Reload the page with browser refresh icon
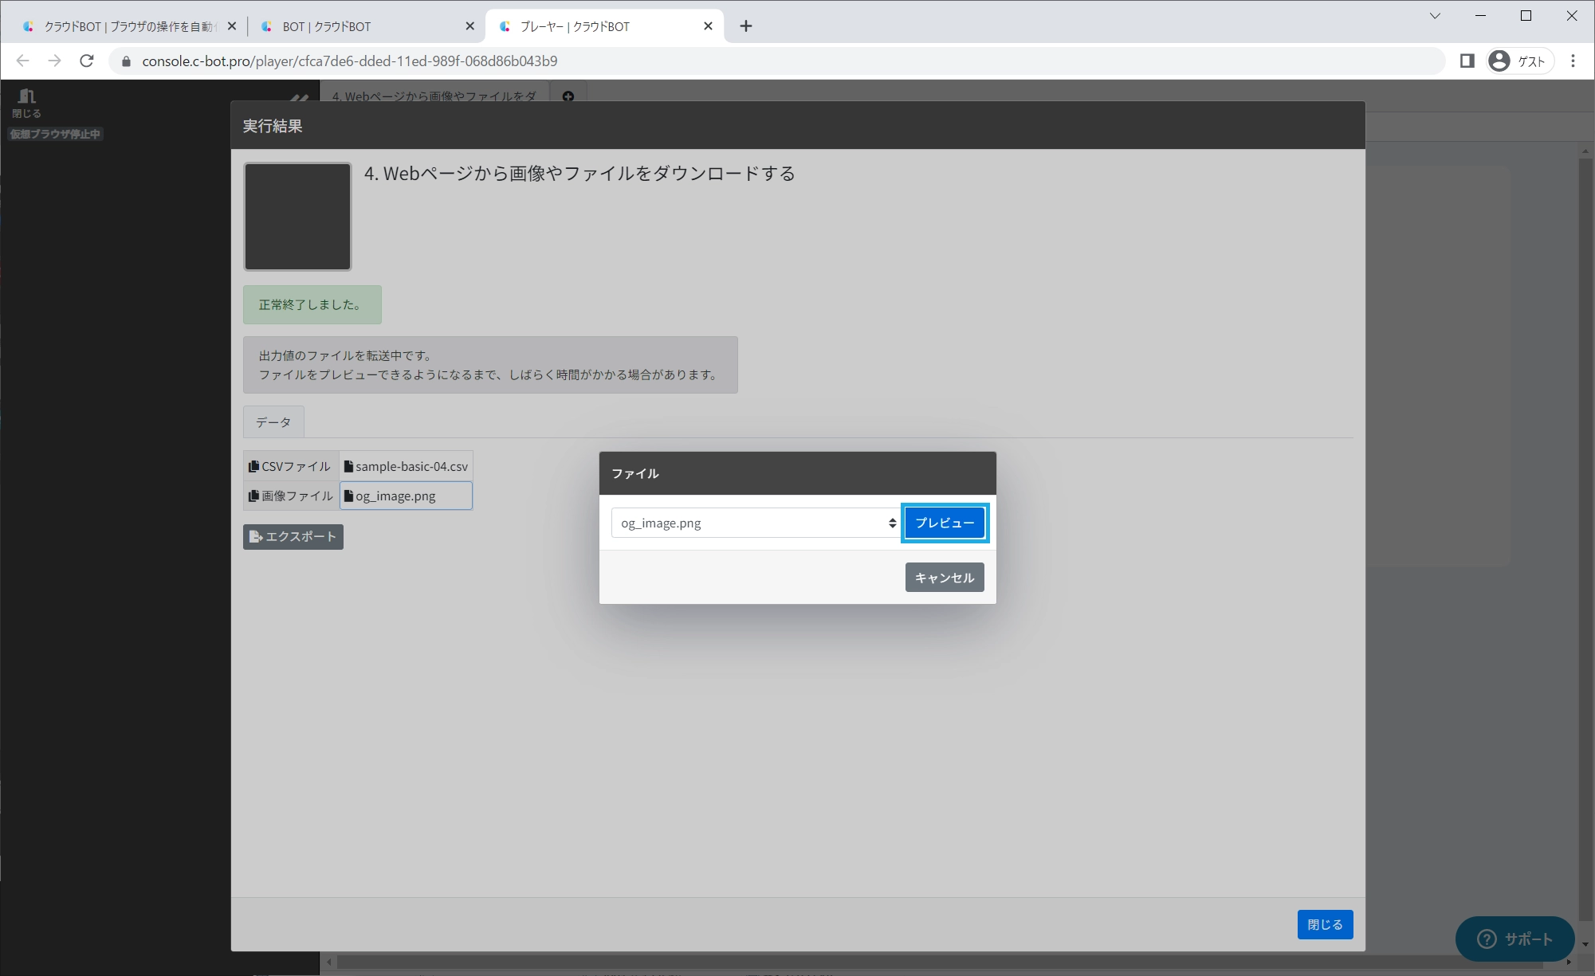Screen dimensions: 1595x976 87,61
